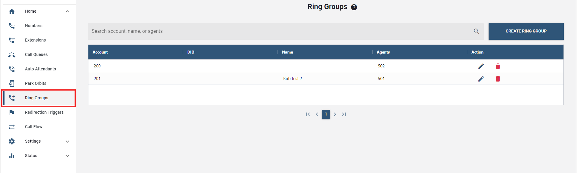Delete the Rob test 2 ring group
This screenshot has height=173, width=577.
(498, 79)
